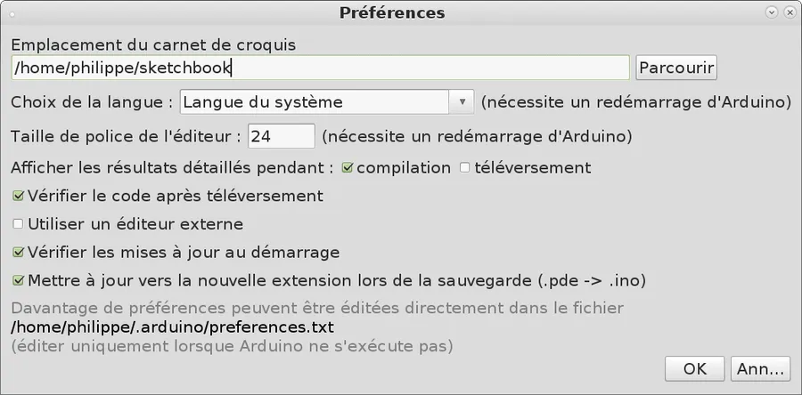This screenshot has height=395, width=802.
Task: Uncheck detailed output during compilation
Action: [348, 167]
